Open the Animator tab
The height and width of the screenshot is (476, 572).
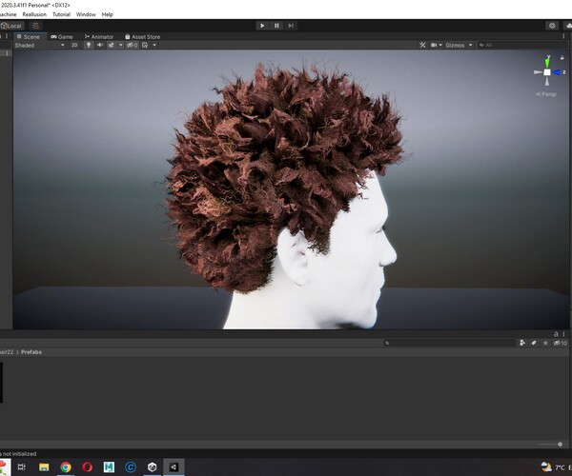pos(99,37)
